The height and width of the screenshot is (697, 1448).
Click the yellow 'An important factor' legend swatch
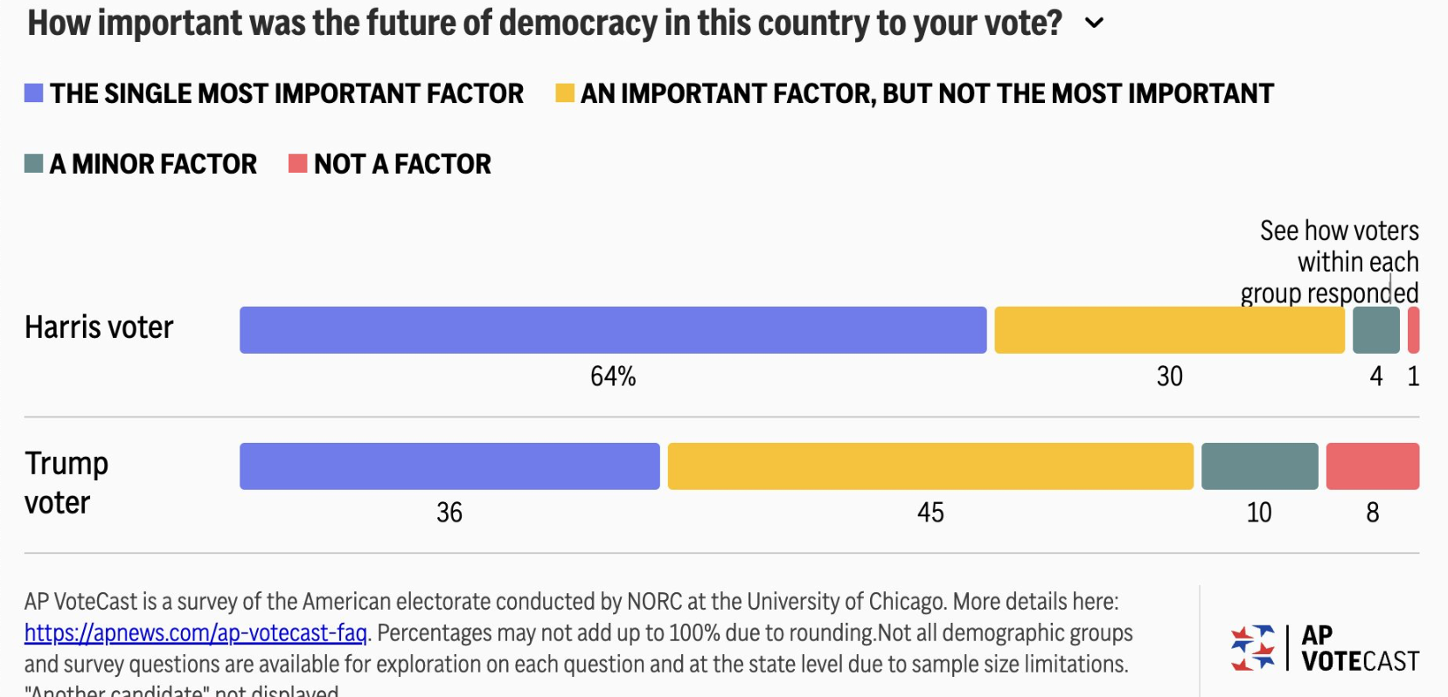pos(565,93)
